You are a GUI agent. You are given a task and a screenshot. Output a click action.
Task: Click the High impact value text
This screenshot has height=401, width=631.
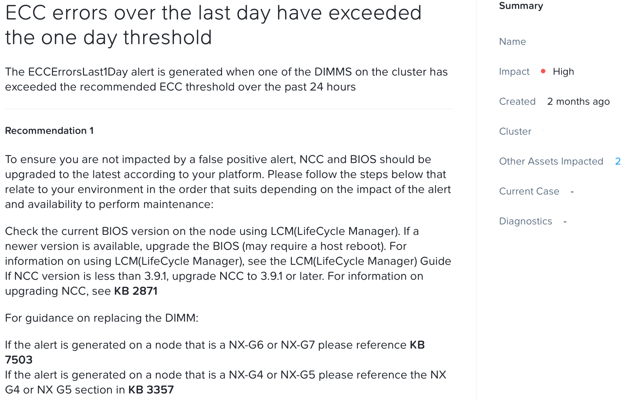tap(563, 71)
